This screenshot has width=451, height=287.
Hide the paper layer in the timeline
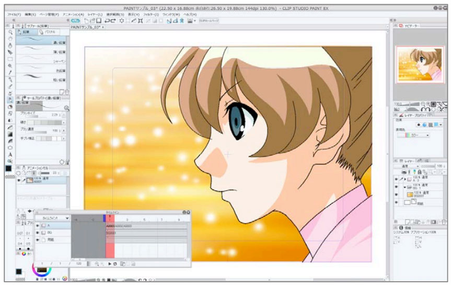(x=38, y=239)
